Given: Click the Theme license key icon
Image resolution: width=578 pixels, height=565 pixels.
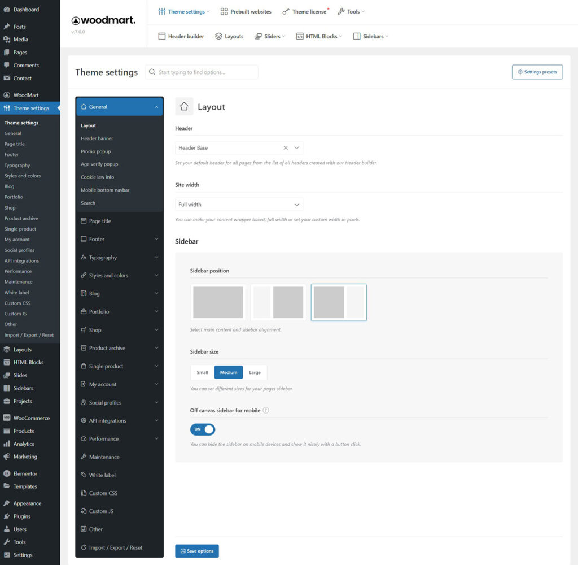Looking at the screenshot, I should tap(286, 12).
